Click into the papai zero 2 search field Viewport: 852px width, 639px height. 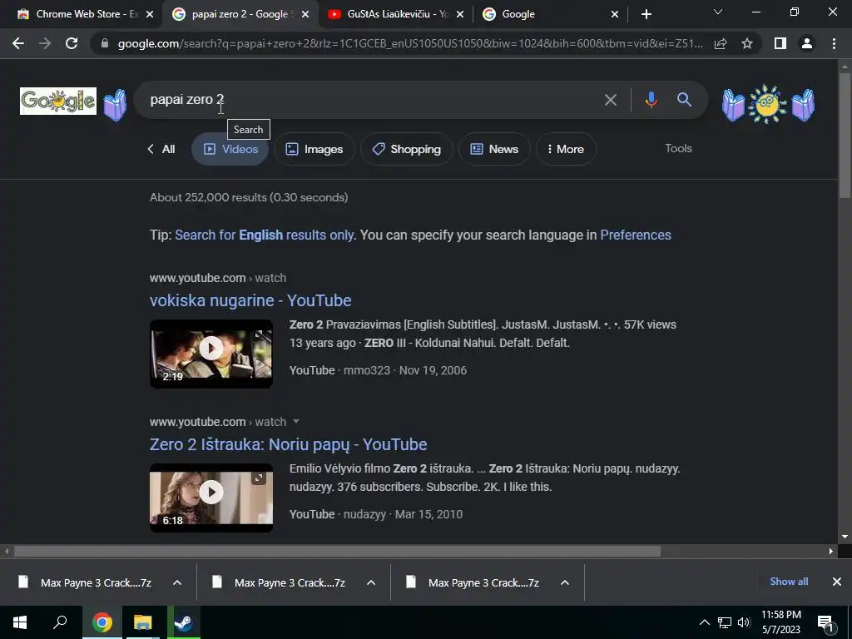click(x=369, y=100)
